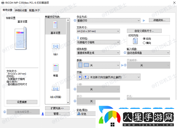The height and width of the screenshot is (128, 177).
Task: Open the 双面 长边装订 dropdown
Action: click(109, 77)
